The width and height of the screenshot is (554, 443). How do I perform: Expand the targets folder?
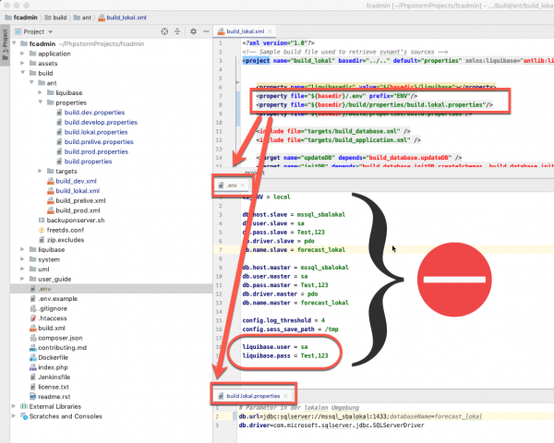[41, 171]
